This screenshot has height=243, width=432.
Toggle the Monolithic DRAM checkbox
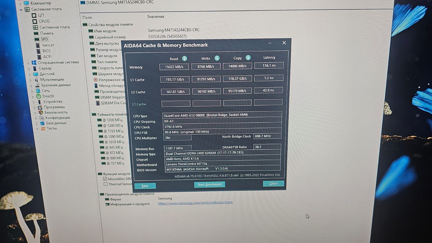(x=105, y=179)
